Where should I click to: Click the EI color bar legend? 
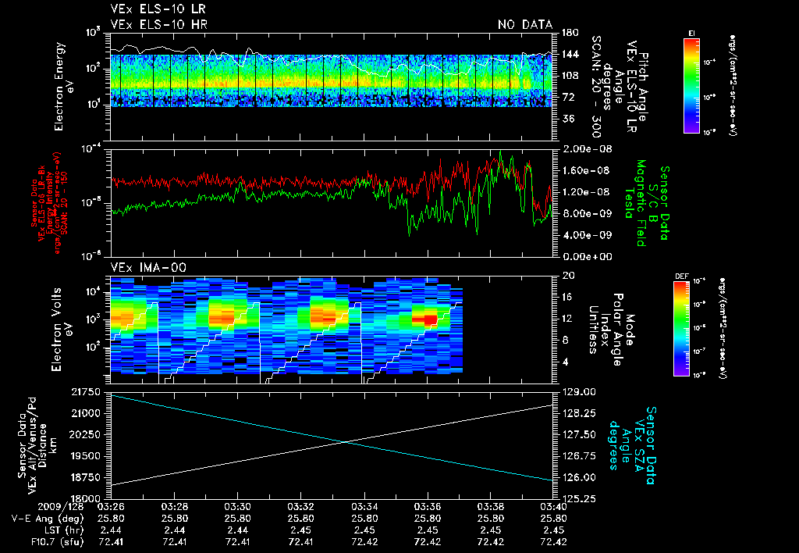click(x=691, y=85)
